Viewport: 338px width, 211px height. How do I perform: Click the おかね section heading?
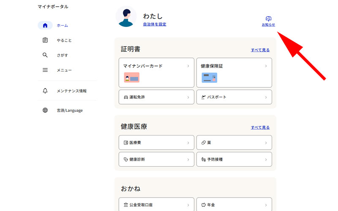[x=131, y=189]
